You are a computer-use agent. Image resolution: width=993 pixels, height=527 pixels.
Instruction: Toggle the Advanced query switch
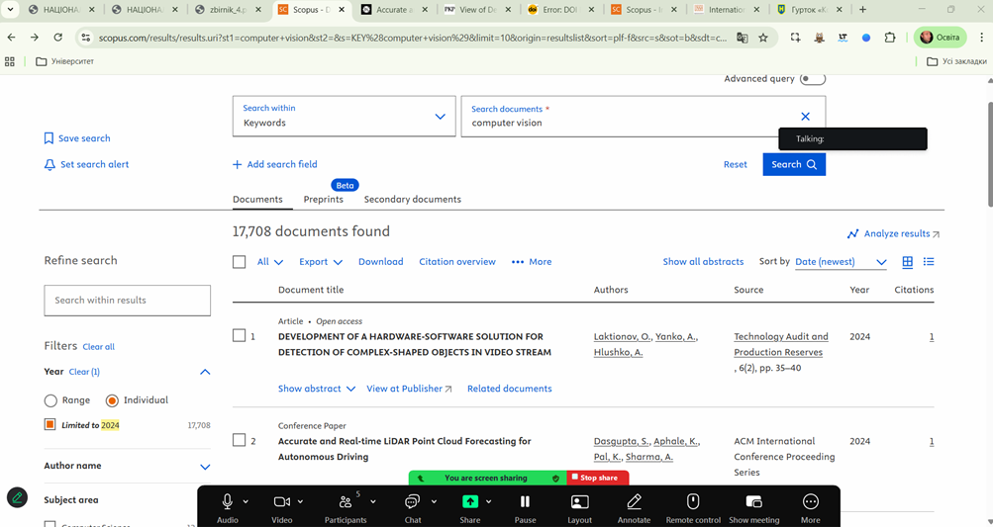point(812,79)
